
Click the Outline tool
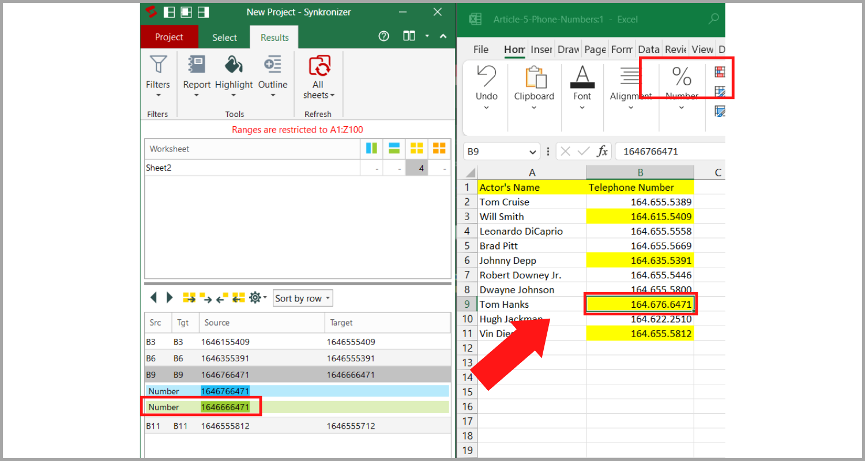point(272,75)
